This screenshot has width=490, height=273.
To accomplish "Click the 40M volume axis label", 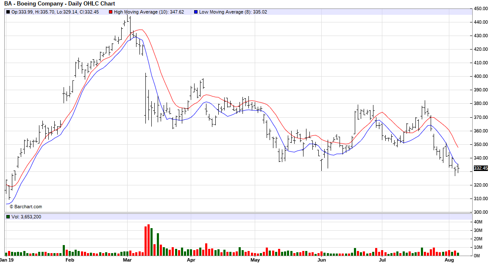I will [x=479, y=222].
